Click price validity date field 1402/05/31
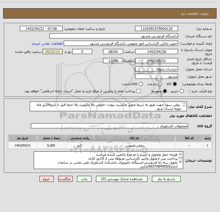This screenshot has width=220, height=212. coord(157,61)
